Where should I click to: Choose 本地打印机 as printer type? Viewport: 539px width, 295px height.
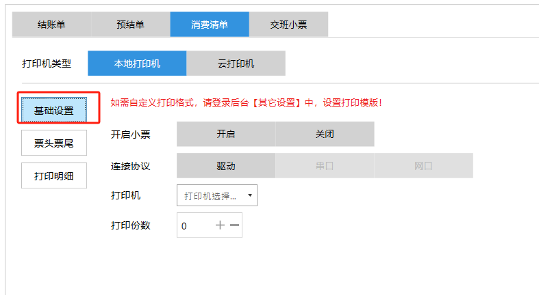click(137, 64)
